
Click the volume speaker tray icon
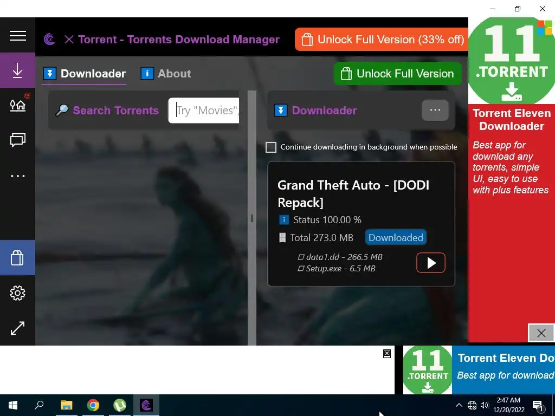(484, 405)
